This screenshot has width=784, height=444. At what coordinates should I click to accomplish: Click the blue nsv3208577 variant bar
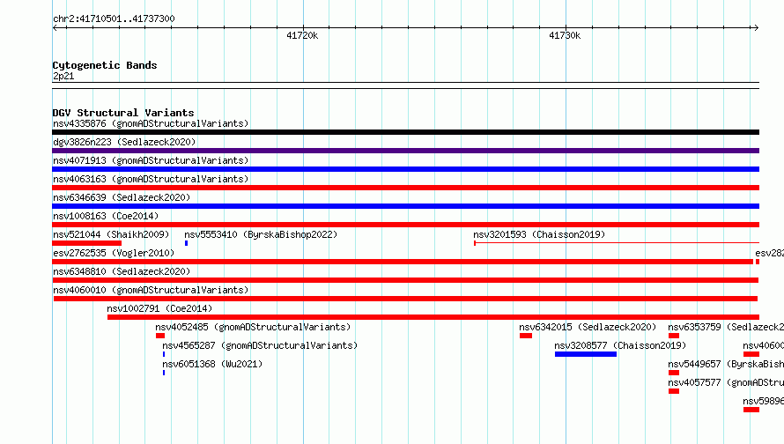[x=586, y=354]
